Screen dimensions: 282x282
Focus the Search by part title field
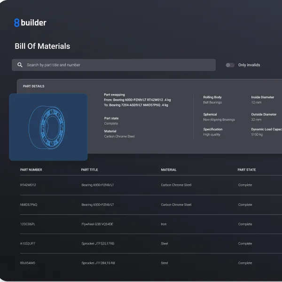pos(114,65)
